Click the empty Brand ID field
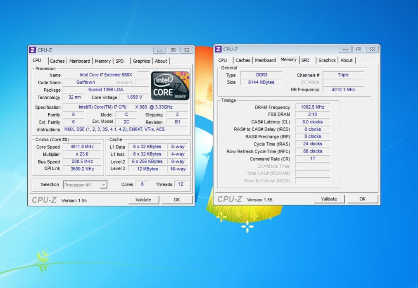The width and height of the screenshot is (418, 288). pos(142,82)
